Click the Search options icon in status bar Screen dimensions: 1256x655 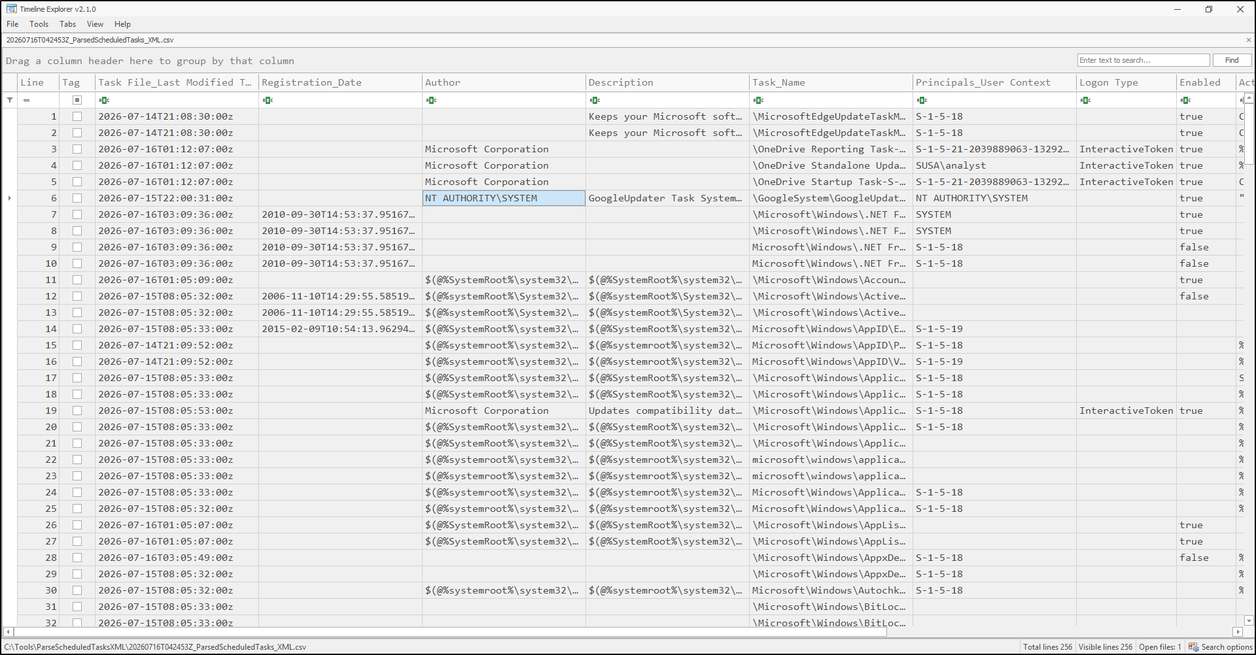(1193, 647)
